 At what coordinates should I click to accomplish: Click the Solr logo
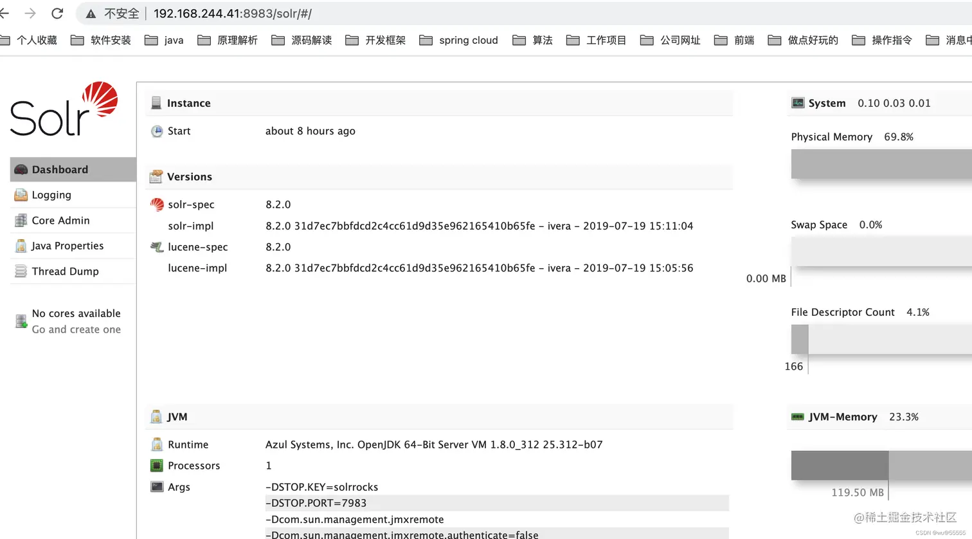pos(64,109)
